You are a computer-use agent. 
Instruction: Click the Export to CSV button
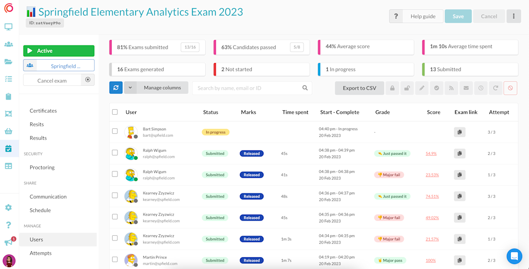pos(360,88)
